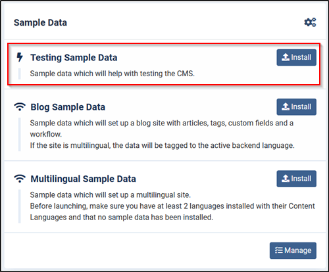Select the Blog Sample Data heading
The height and width of the screenshot is (272, 329).
point(68,107)
